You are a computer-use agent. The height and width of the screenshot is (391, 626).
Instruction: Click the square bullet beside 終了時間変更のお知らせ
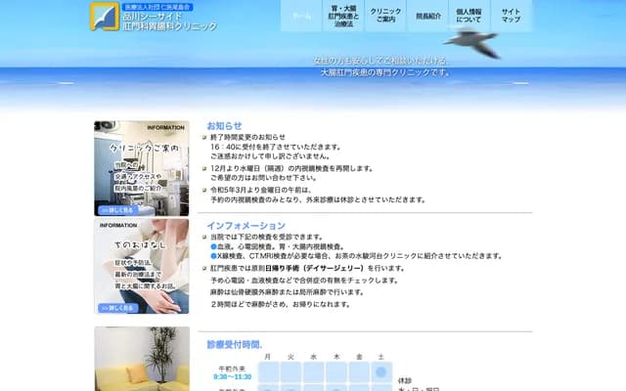[x=204, y=138]
